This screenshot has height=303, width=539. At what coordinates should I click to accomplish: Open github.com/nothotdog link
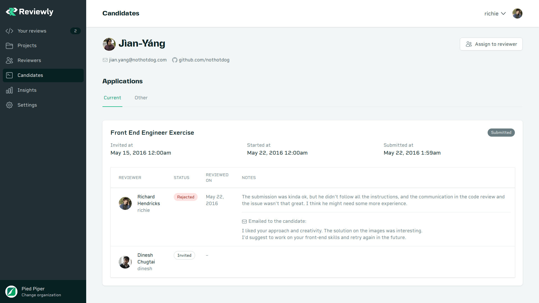click(x=204, y=60)
